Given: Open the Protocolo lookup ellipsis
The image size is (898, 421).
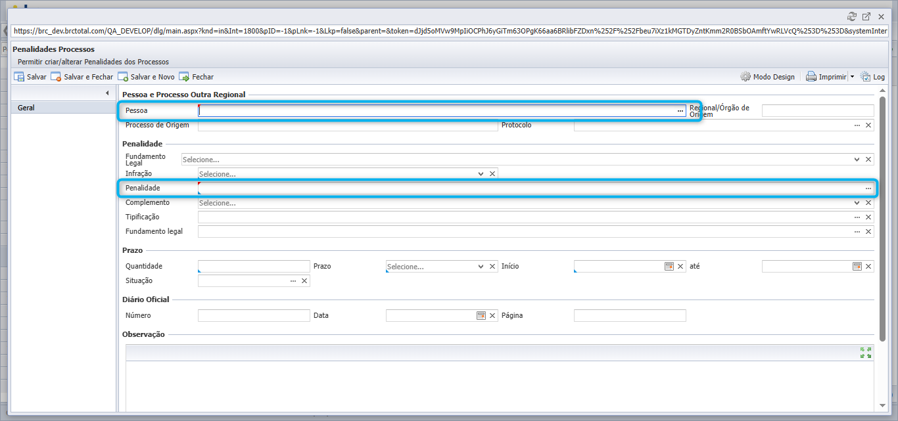Looking at the screenshot, I should coord(857,125).
